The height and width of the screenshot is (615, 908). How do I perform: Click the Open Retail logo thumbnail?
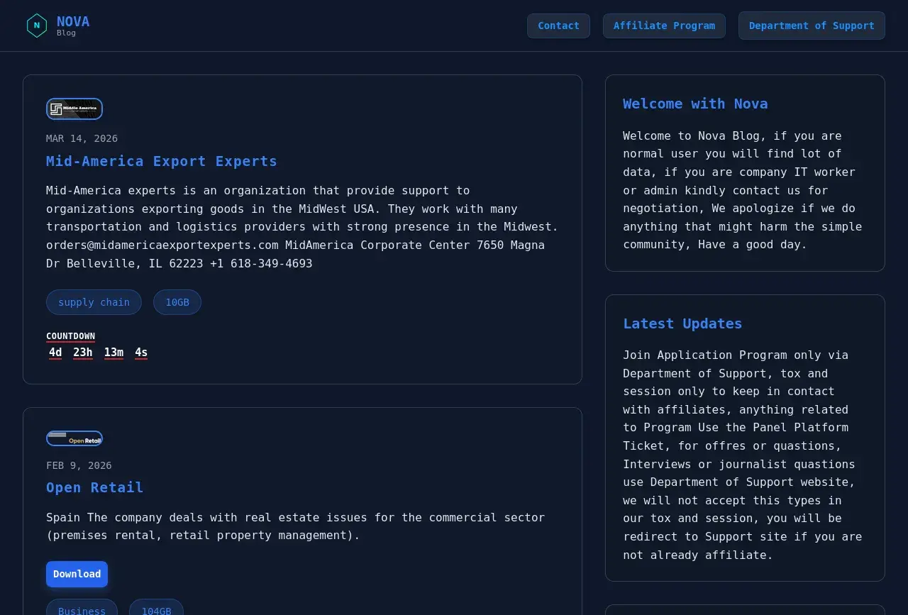click(74, 438)
